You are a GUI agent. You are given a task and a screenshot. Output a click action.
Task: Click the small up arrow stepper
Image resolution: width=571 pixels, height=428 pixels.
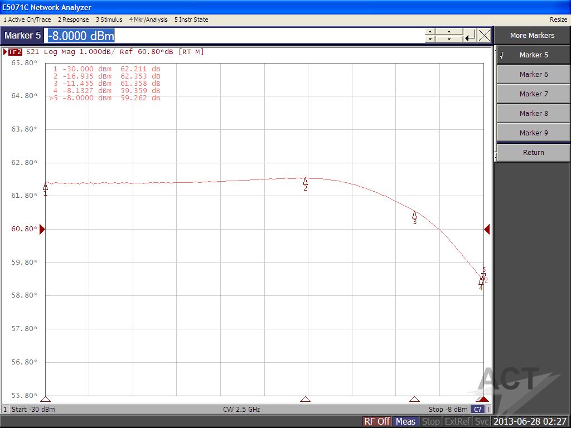pyautogui.click(x=430, y=32)
